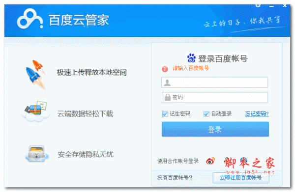Open settings via the gear icon
295x192 pixels.
pos(258,5)
